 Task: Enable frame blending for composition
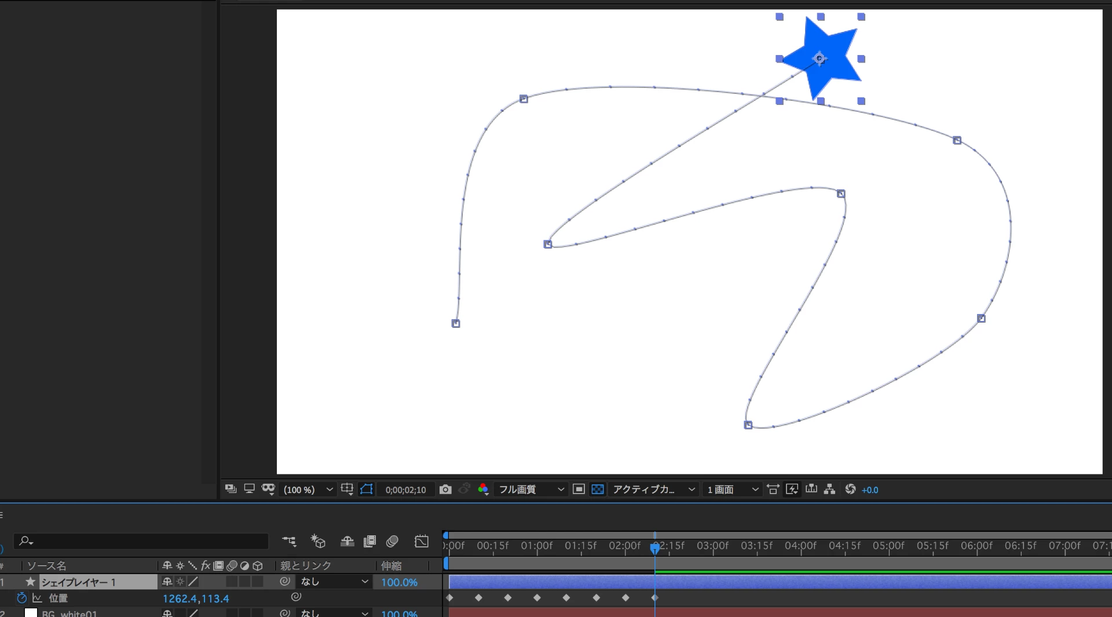(370, 541)
